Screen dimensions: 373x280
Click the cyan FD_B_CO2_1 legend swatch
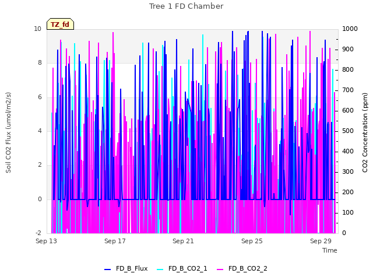(160, 269)
